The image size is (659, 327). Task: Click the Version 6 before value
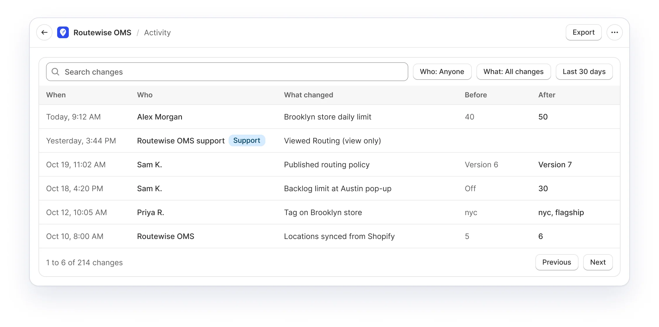click(481, 165)
